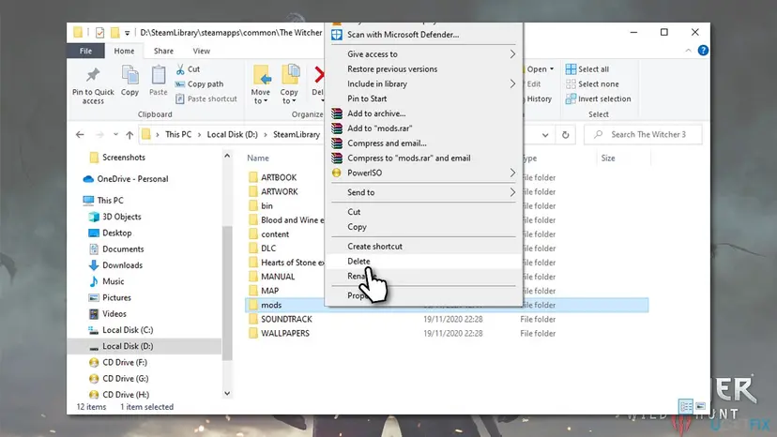Click Paste shortcut in ribbon

pyautogui.click(x=206, y=99)
